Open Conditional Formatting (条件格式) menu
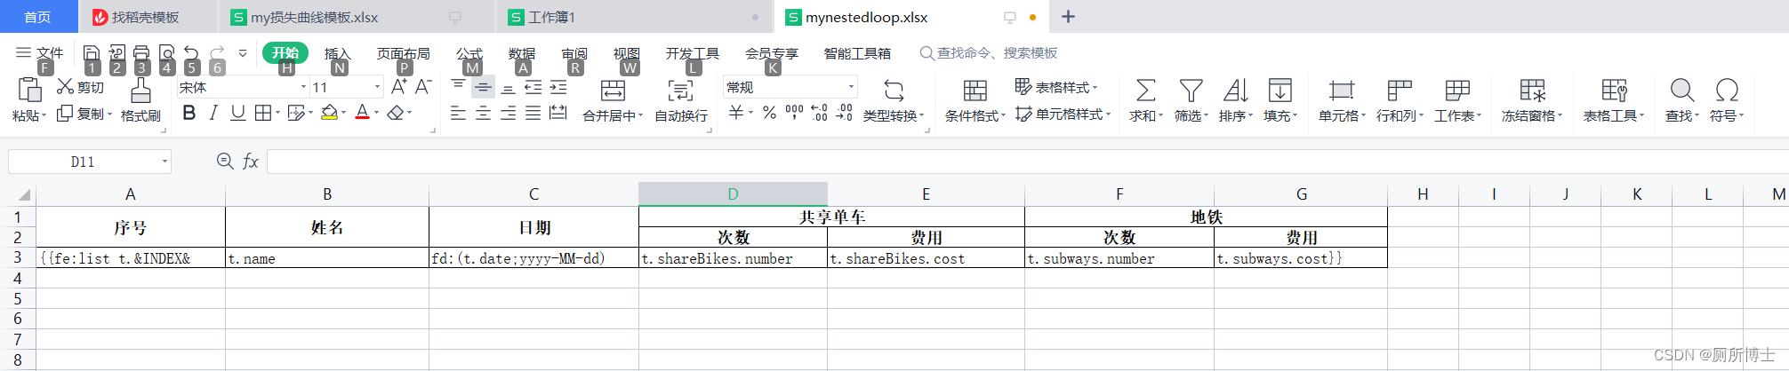1789x371 pixels. (975, 99)
